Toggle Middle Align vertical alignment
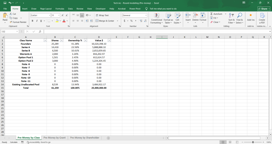The height and width of the screenshot is (144, 272). point(78,15)
